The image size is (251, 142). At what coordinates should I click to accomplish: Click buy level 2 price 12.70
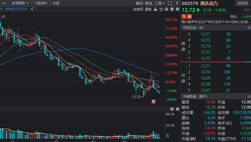tap(206, 72)
